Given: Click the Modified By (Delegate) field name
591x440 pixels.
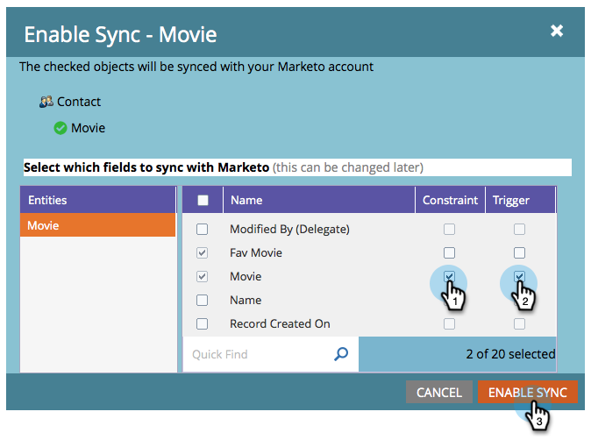Looking at the screenshot, I should (290, 229).
